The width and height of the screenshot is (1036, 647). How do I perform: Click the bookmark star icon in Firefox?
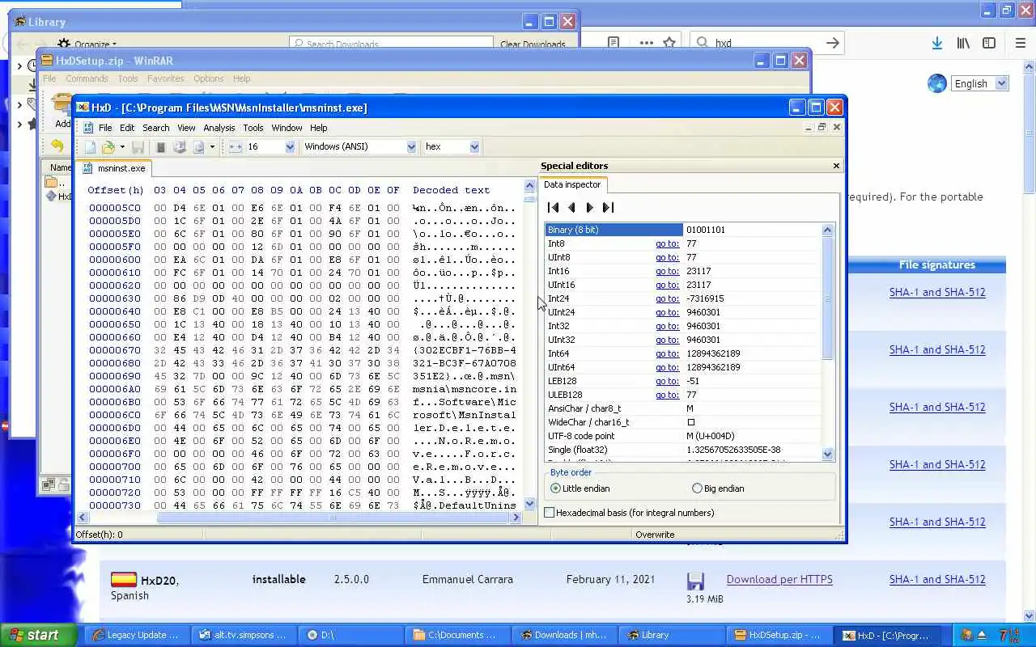[669, 43]
